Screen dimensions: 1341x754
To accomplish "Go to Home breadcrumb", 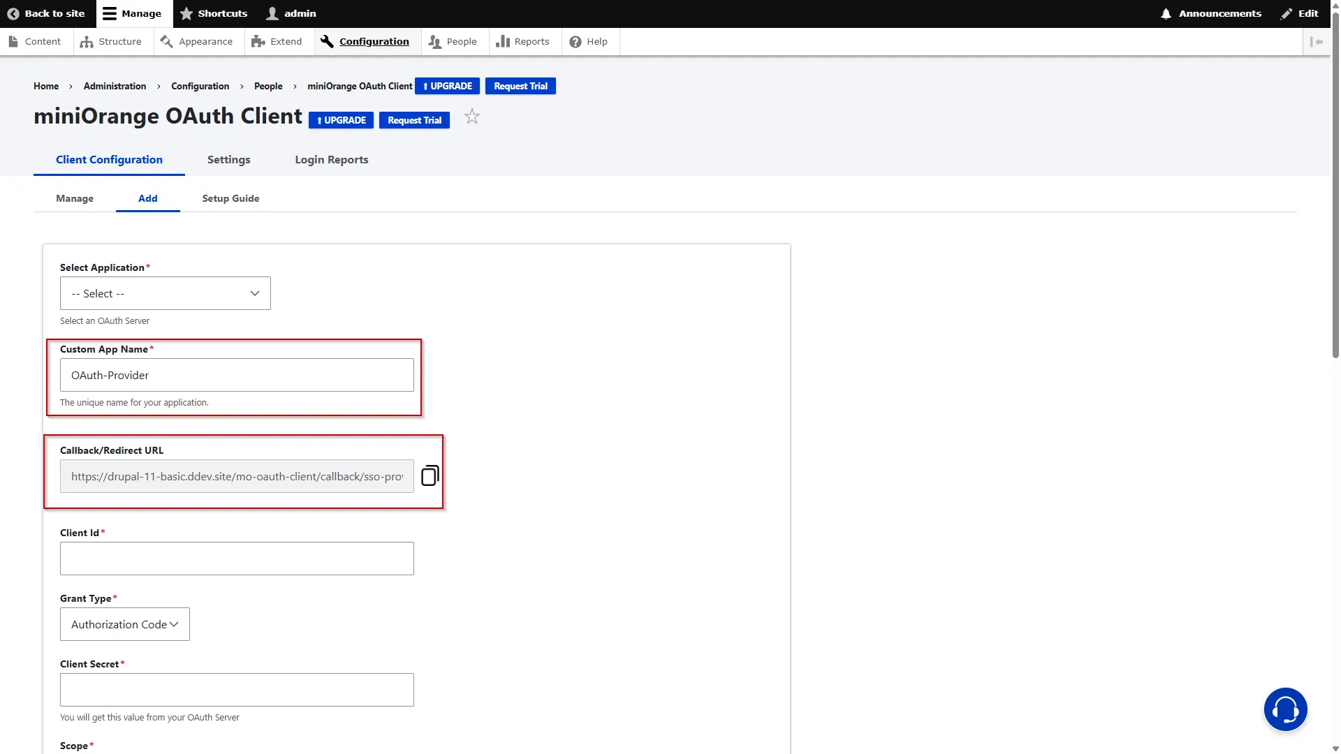I will (46, 86).
